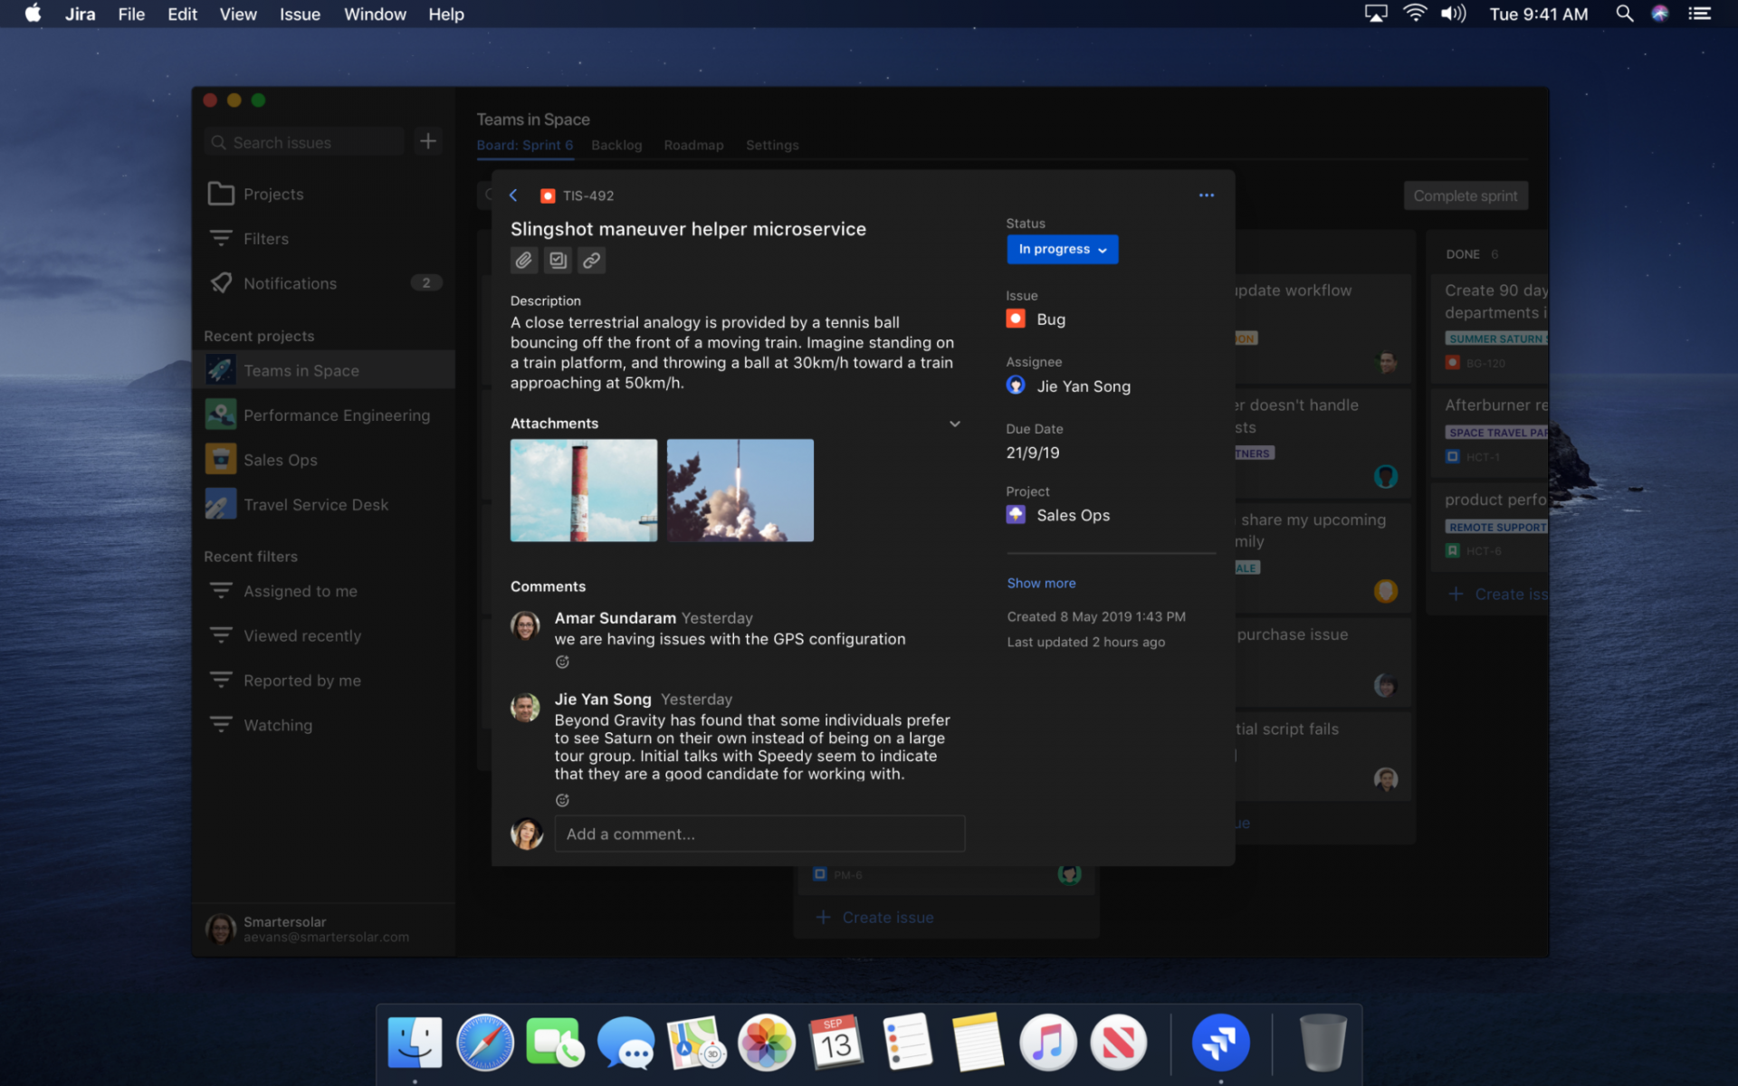
Task: Click the Smartersolar account profile
Action: tap(323, 929)
